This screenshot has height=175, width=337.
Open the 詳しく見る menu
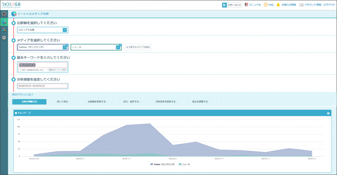pyautogui.click(x=64, y=102)
